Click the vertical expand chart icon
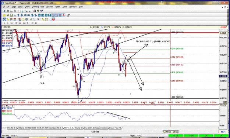The width and height of the screenshot is (230, 138). [x=46, y=15]
